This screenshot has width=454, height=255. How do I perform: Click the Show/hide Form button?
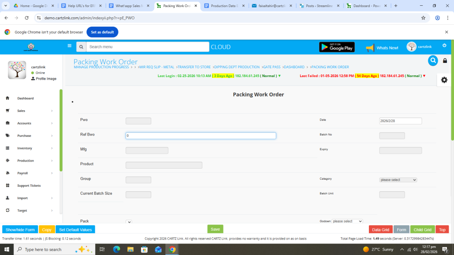20,230
